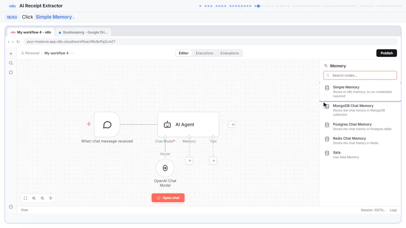Screen dimensions: 406x228
Task: Click the pointer tool icon in canvas controls
Action: coord(51,198)
